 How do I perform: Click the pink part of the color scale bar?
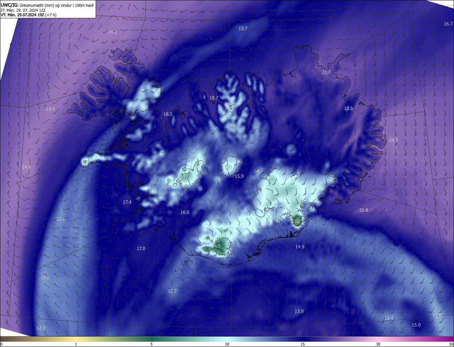pyautogui.click(x=378, y=339)
